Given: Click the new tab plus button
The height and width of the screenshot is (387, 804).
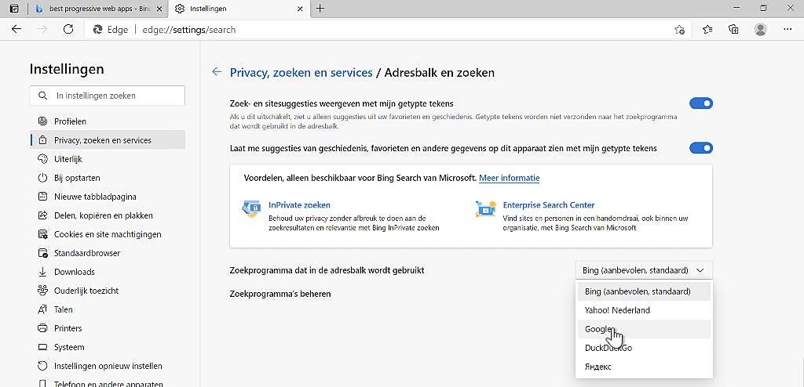Looking at the screenshot, I should (x=320, y=9).
